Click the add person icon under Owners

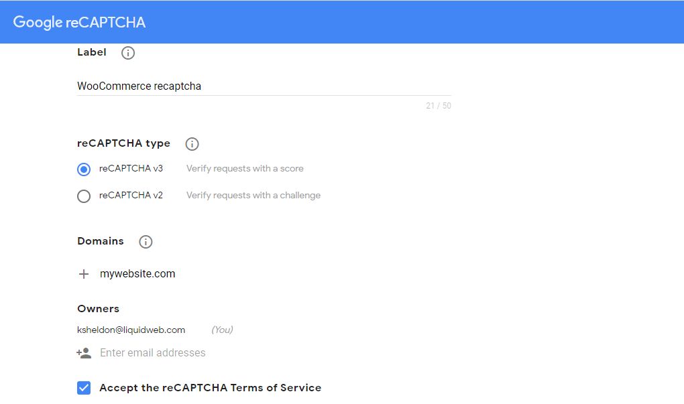84,353
